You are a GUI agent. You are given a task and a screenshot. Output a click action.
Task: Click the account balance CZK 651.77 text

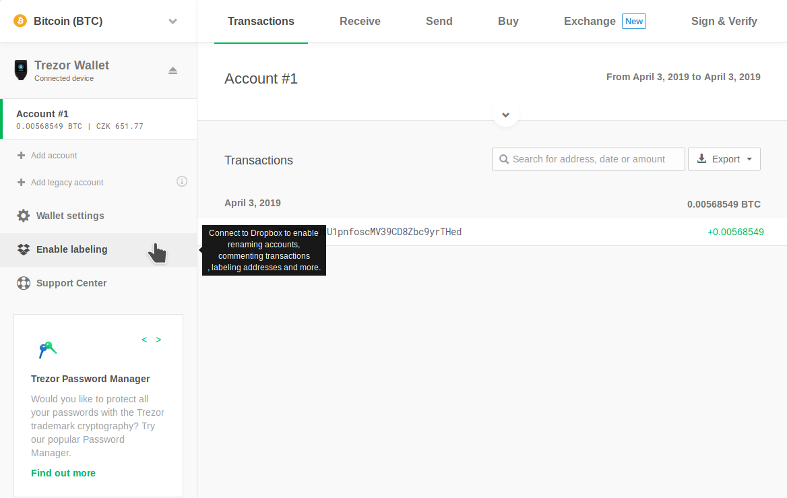[x=120, y=126]
